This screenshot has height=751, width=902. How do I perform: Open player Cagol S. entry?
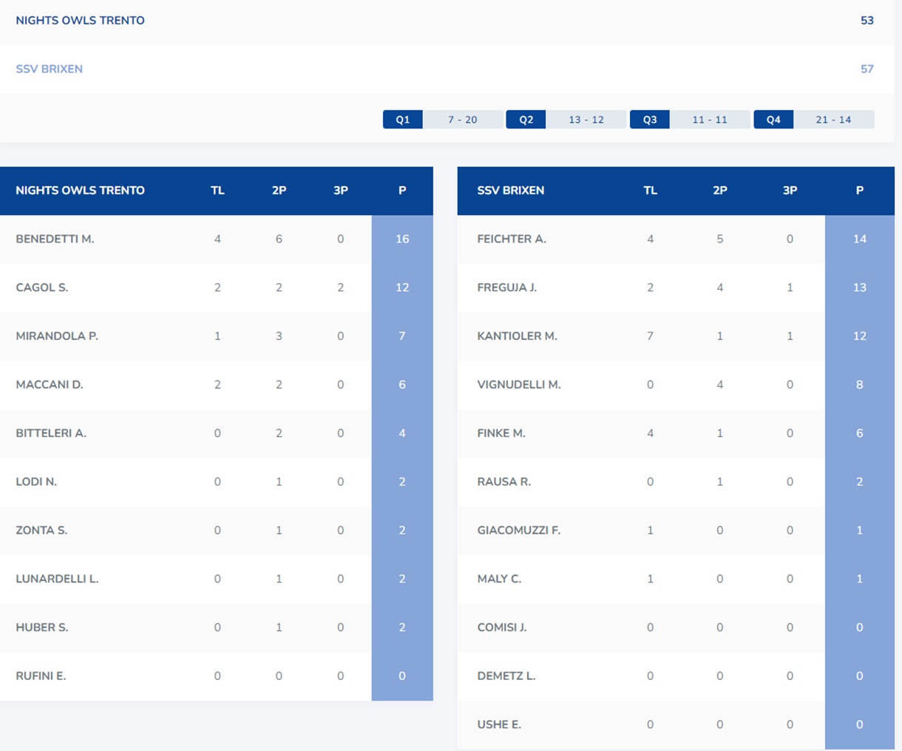tap(41, 288)
